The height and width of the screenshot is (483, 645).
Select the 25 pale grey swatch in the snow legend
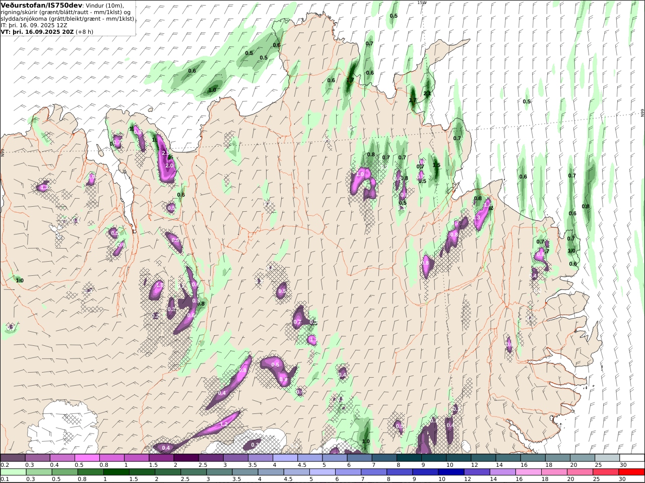[607, 458]
